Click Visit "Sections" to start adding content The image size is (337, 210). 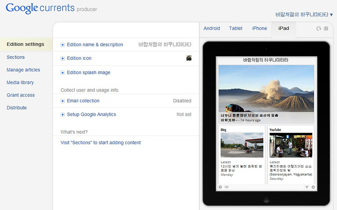tap(101, 143)
